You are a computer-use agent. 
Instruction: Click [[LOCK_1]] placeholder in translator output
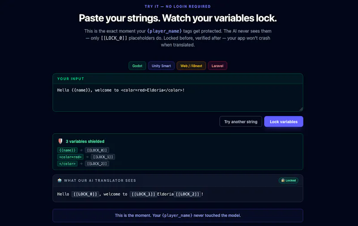click(143, 194)
